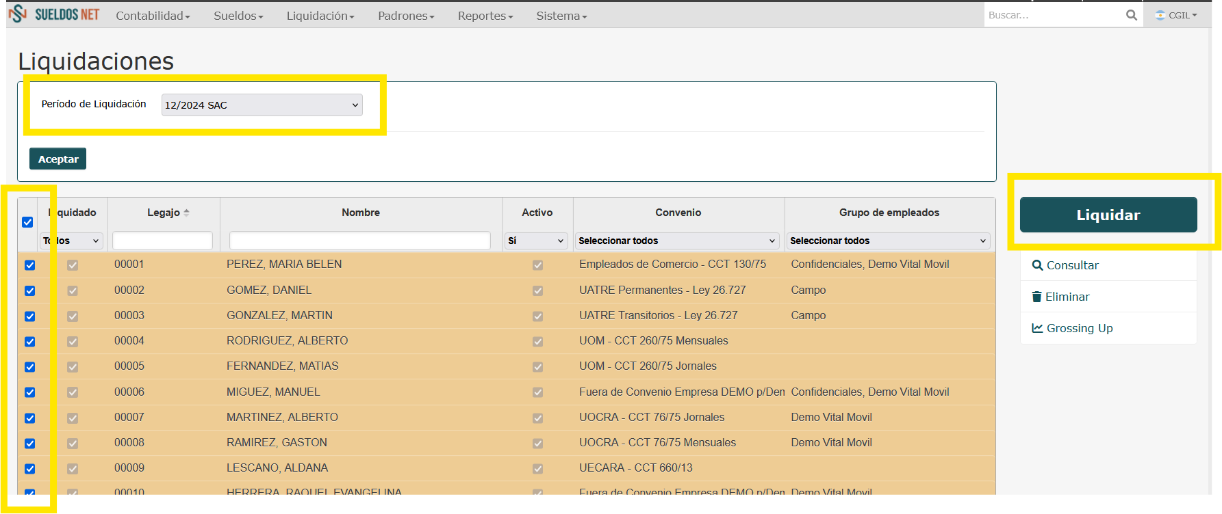
Task: Click UECARA - CCT 660/13 cell
Action: coord(636,468)
